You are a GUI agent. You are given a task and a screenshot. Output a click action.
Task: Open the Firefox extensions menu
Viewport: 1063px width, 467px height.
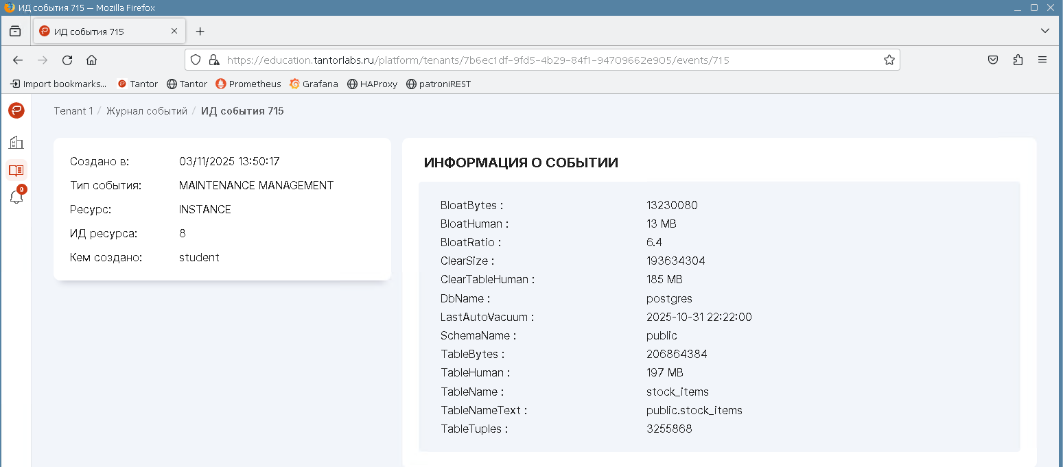click(1018, 60)
